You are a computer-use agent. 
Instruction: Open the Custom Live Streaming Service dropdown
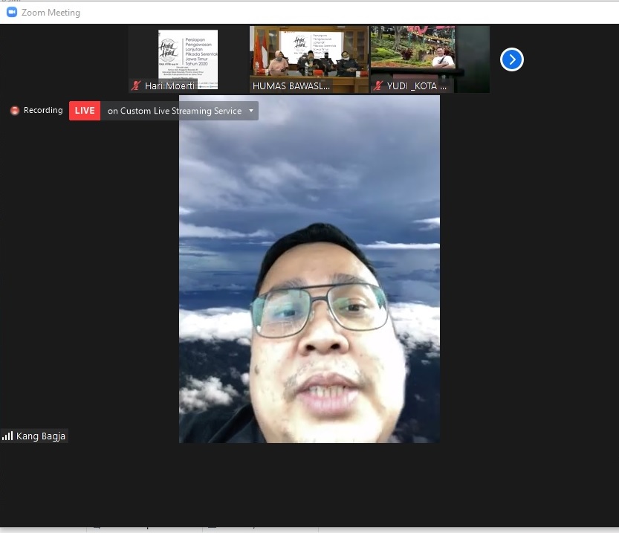(x=174, y=111)
